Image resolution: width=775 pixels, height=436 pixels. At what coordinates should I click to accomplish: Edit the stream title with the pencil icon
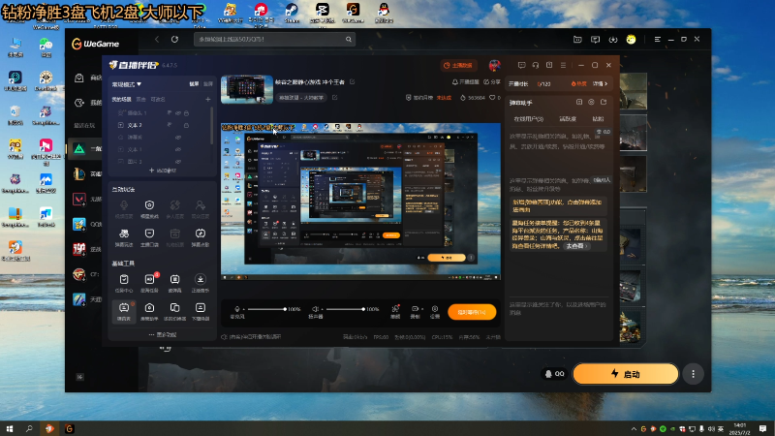(x=352, y=82)
